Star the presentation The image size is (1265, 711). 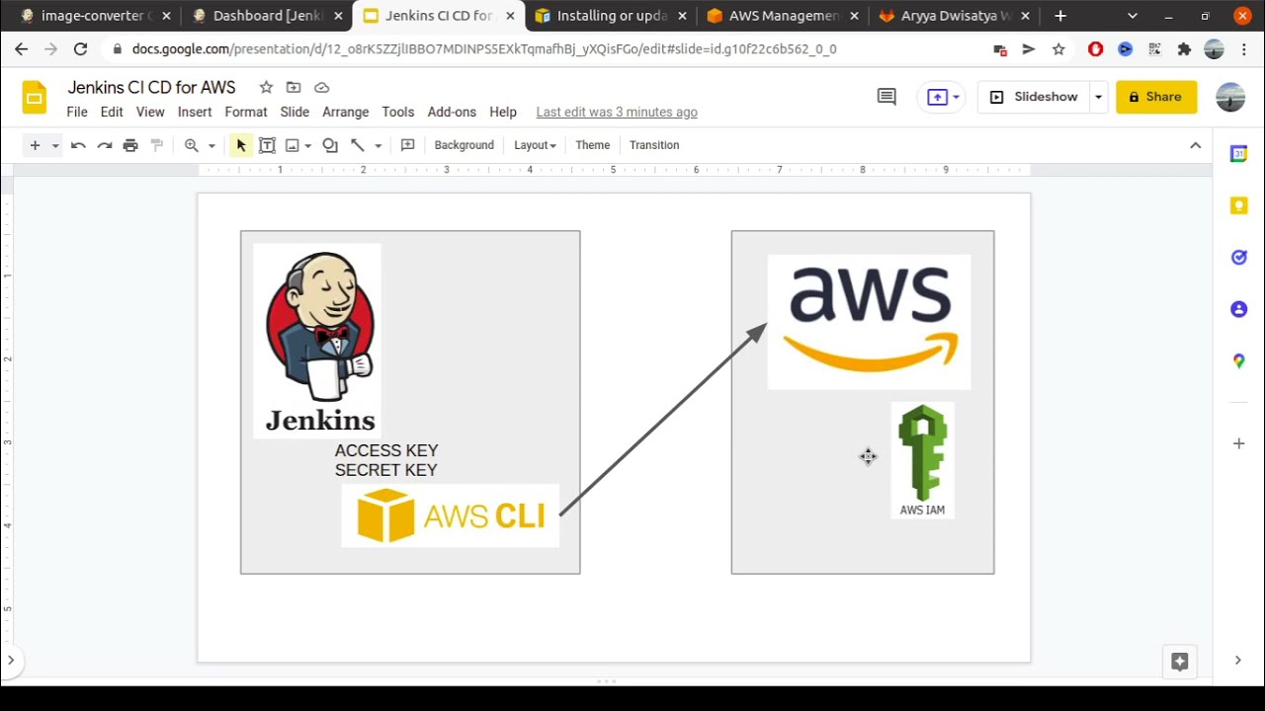click(x=266, y=87)
